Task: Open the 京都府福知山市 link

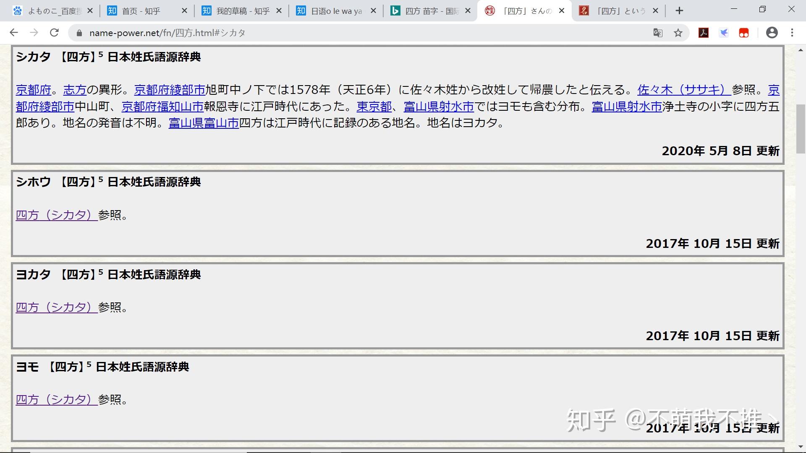Action: 162,107
